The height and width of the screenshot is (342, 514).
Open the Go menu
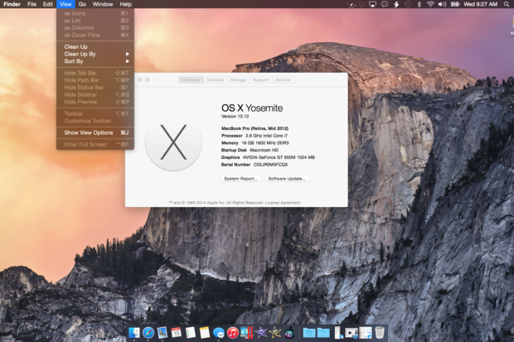[x=82, y=4]
